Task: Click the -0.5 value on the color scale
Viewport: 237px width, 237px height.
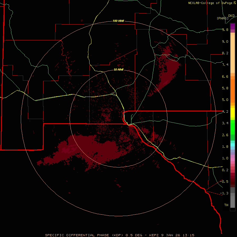Action: (224, 182)
